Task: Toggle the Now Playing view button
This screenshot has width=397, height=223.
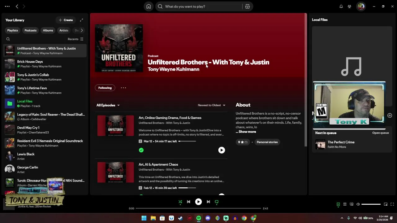Action: [338, 204]
